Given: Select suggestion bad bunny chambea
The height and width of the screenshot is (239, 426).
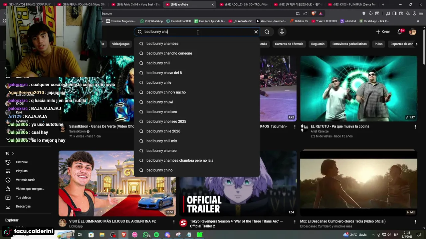Looking at the screenshot, I should [x=197, y=44].
